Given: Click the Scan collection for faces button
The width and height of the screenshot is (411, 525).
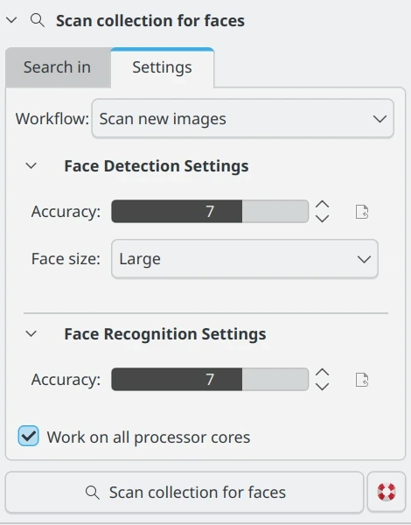Looking at the screenshot, I should [x=185, y=492].
